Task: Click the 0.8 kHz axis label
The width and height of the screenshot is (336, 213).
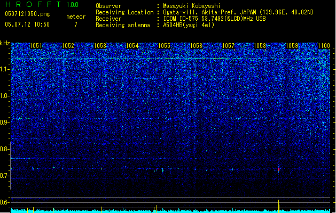Action: pos(5,149)
